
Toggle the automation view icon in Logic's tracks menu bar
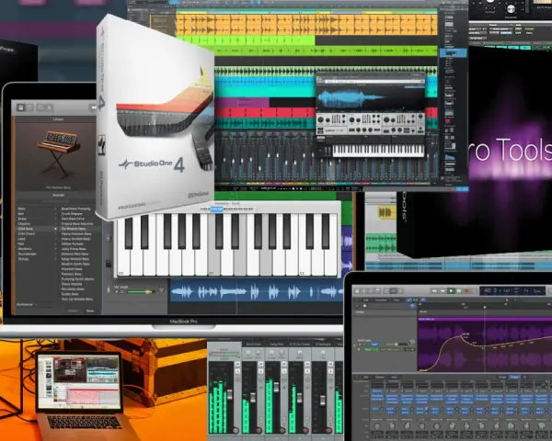(x=409, y=300)
